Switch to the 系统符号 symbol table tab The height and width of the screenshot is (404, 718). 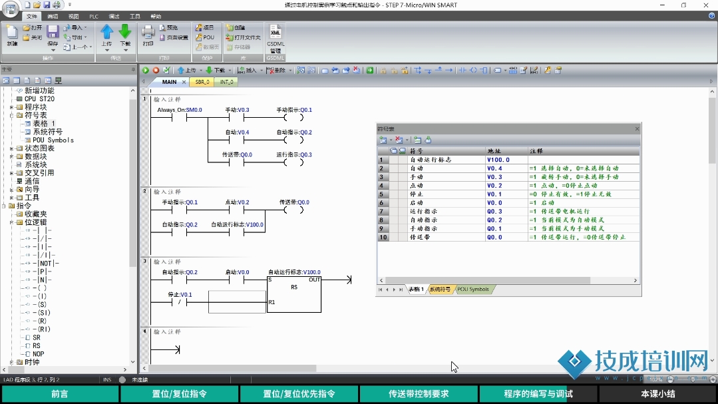coord(440,290)
